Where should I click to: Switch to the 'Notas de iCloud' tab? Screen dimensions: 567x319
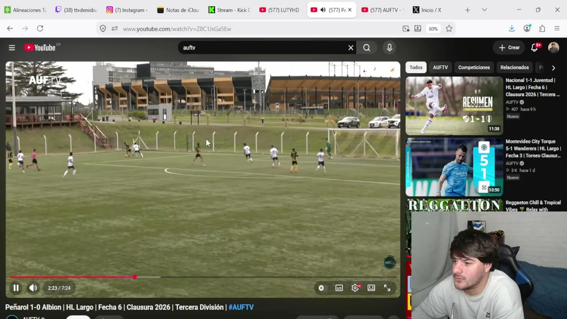pyautogui.click(x=178, y=10)
